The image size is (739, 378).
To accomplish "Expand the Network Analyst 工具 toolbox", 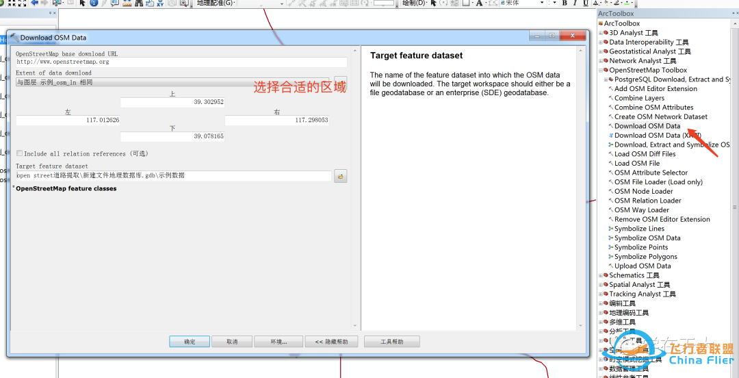I will tap(601, 61).
